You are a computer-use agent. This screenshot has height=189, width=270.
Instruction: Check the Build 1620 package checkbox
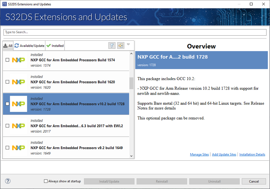coord(7,82)
